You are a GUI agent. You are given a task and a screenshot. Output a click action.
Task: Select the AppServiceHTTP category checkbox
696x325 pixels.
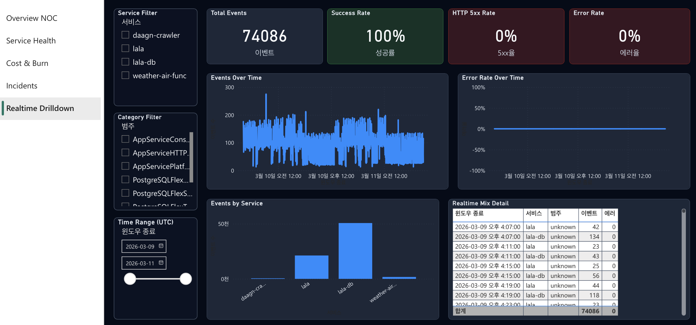[125, 153]
